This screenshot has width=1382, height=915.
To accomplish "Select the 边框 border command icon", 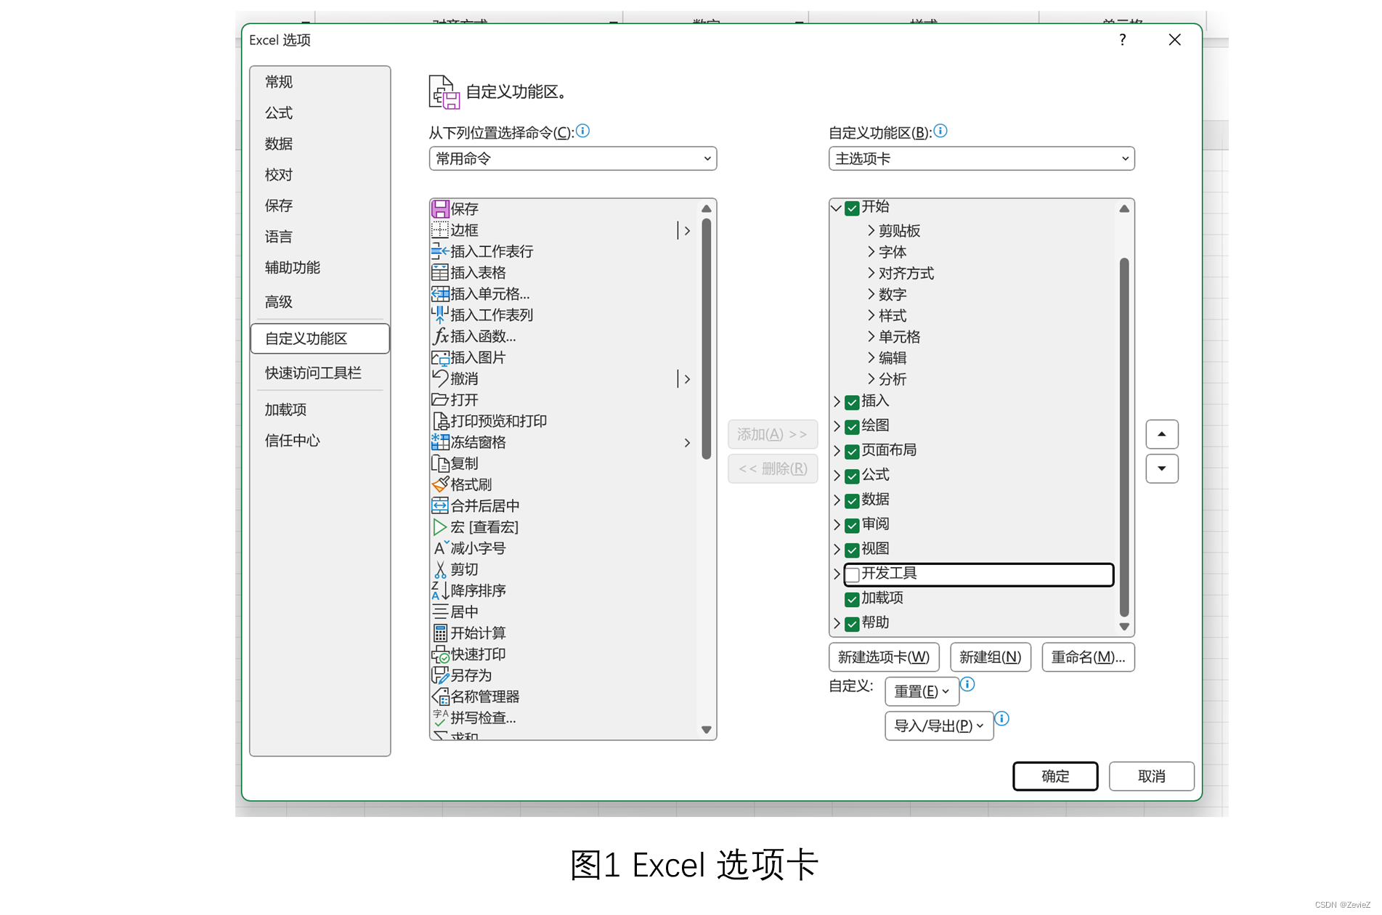I will coord(440,230).
